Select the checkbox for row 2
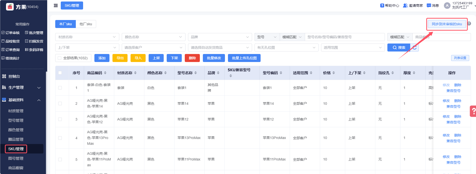The width and height of the screenshot is (476, 174). 60,103
